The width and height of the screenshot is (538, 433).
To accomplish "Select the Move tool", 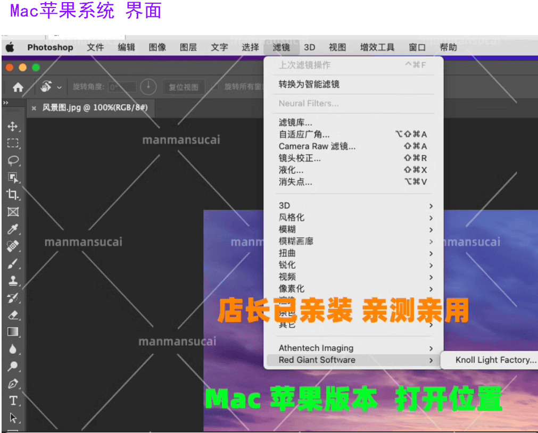I will [13, 127].
